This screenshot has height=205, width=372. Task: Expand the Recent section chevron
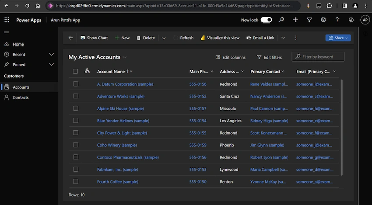tap(51, 55)
